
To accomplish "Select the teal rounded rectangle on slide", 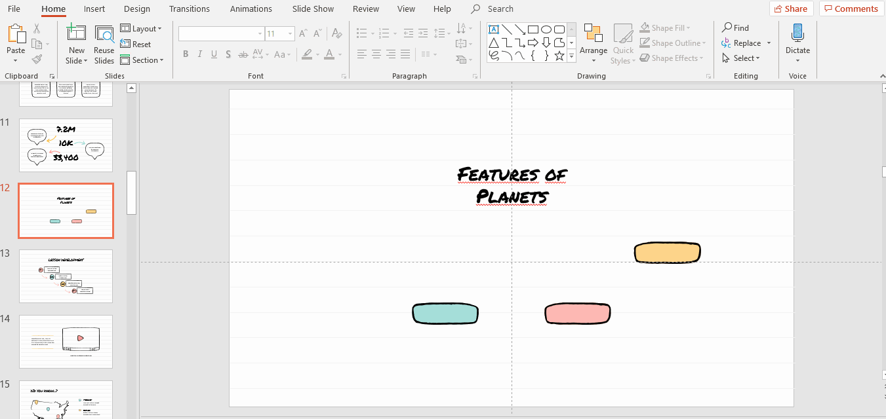I will (445, 314).
